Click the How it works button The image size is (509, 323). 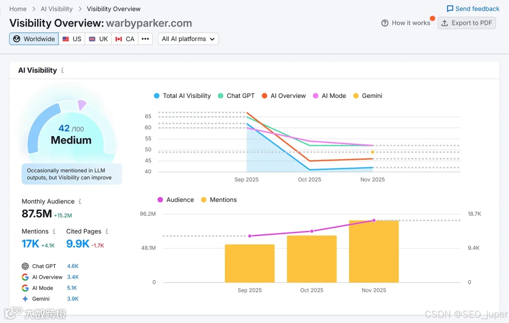tap(406, 23)
